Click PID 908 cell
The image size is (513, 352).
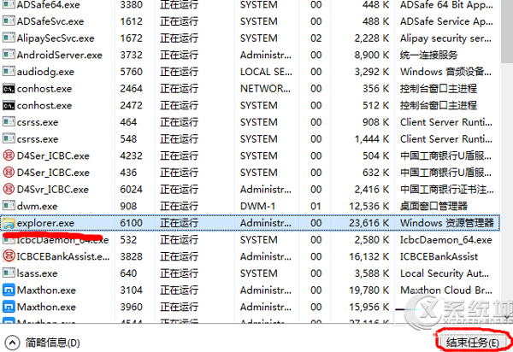point(128,206)
